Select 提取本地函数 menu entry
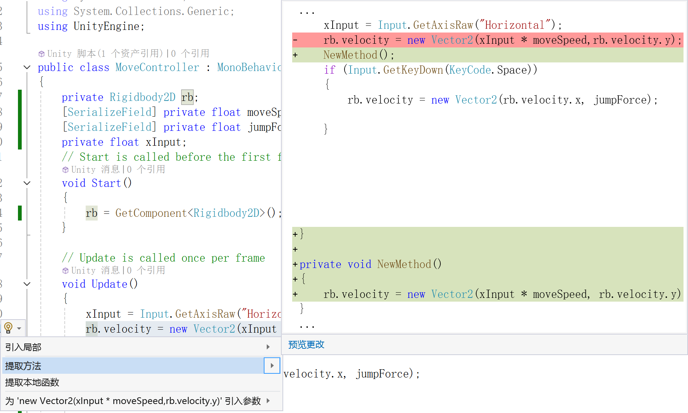The width and height of the screenshot is (688, 413). 141,382
